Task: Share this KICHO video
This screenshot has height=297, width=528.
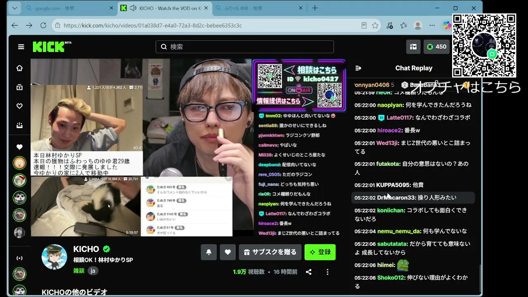Action: click(309, 272)
